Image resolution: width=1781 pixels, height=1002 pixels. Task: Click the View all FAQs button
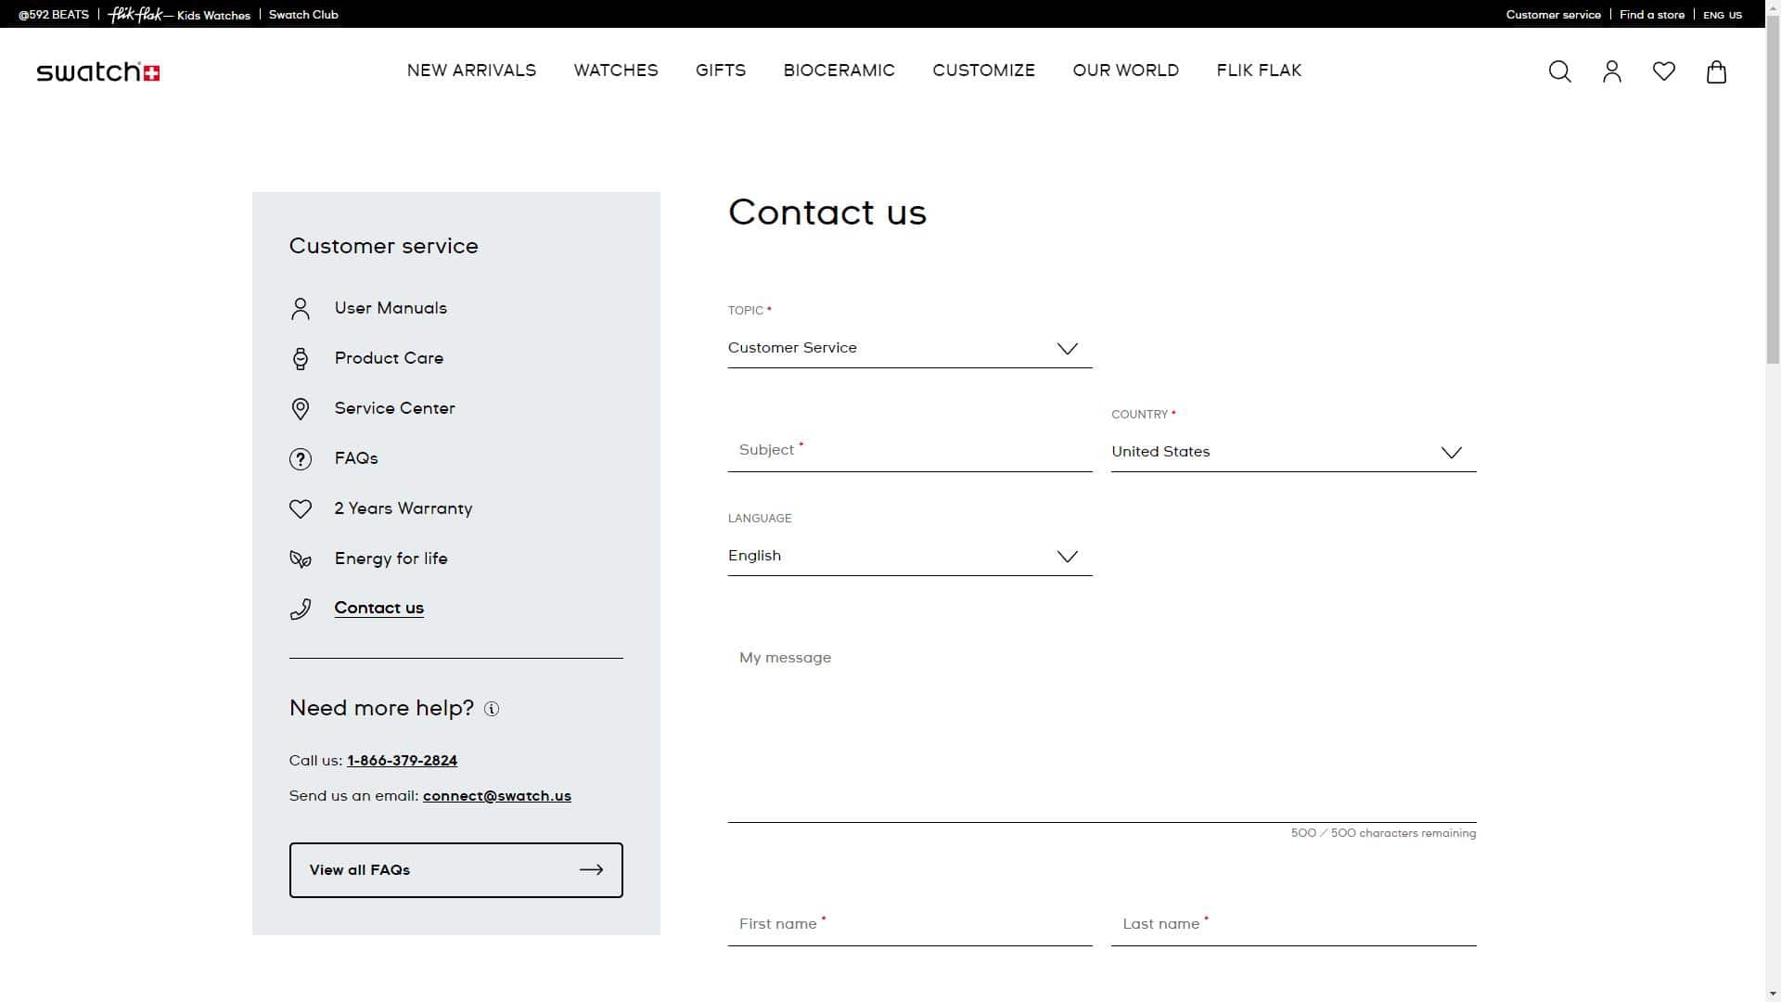coord(455,869)
